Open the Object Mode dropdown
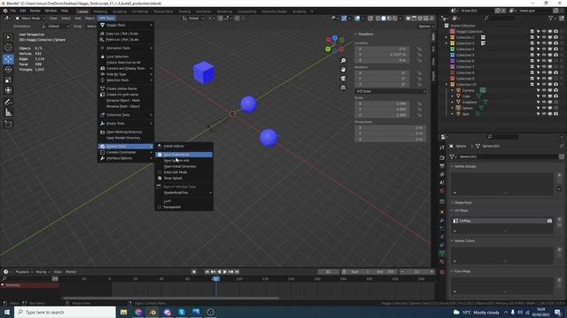The width and height of the screenshot is (567, 318). [x=30, y=18]
